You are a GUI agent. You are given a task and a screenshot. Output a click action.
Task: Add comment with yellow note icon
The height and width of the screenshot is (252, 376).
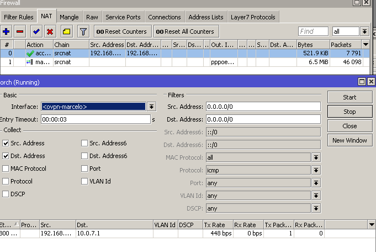(67, 32)
